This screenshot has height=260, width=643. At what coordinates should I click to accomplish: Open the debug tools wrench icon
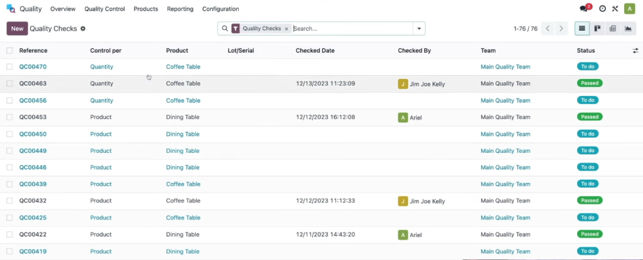615,9
